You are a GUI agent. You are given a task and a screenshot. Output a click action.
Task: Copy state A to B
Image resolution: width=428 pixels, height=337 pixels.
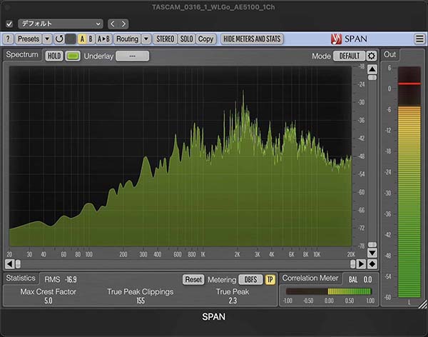pos(103,39)
